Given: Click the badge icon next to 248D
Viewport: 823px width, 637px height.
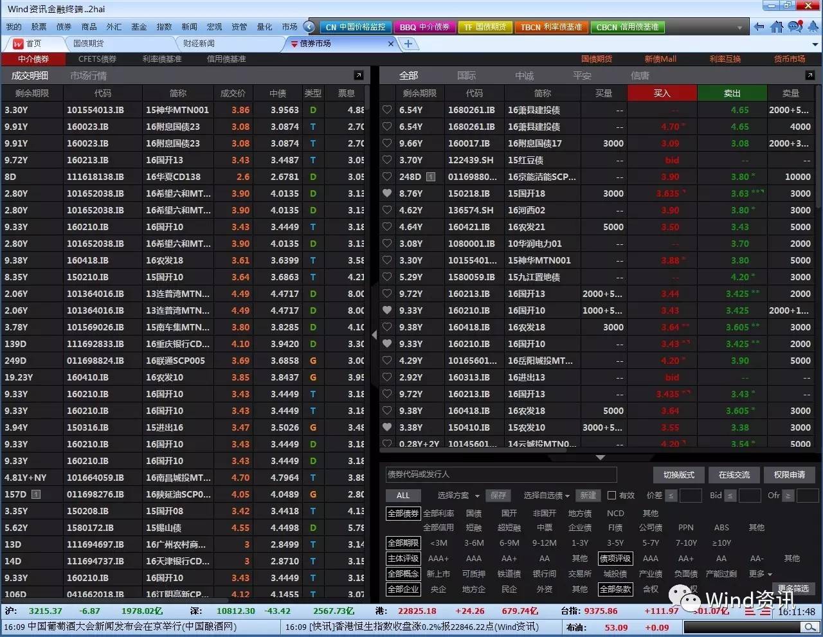Looking at the screenshot, I should [431, 177].
